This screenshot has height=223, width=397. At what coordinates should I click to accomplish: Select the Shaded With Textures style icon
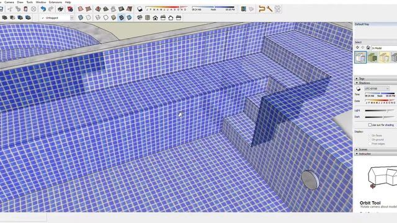pyautogui.click(x=122, y=17)
